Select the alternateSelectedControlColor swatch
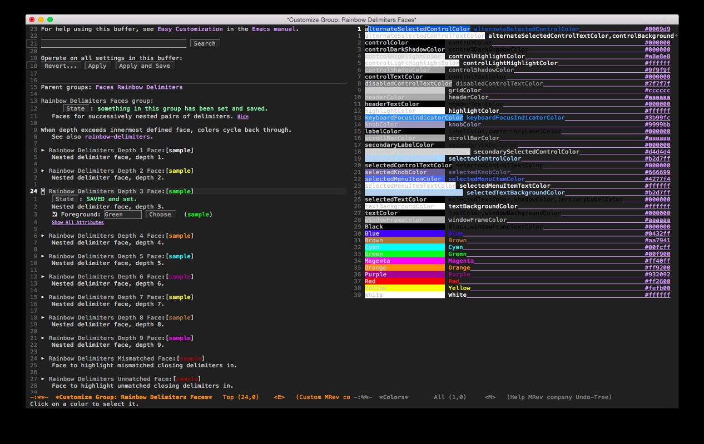The width and height of the screenshot is (704, 444). [418, 29]
